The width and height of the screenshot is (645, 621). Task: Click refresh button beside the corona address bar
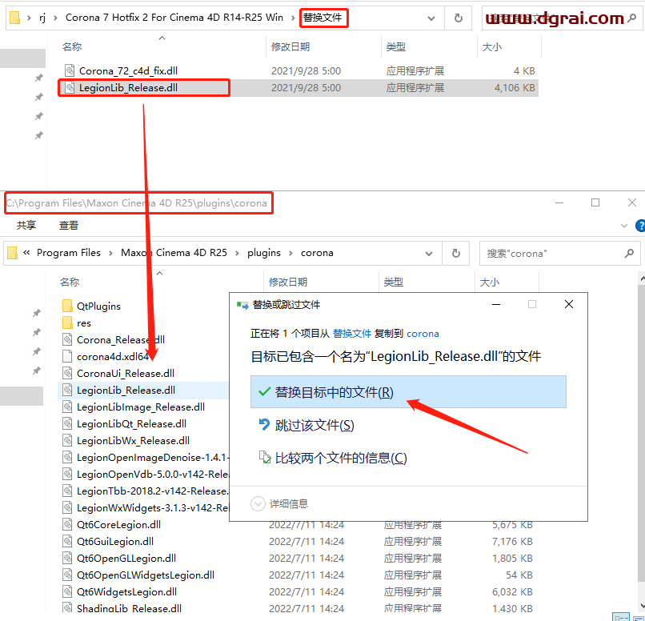pyautogui.click(x=455, y=253)
